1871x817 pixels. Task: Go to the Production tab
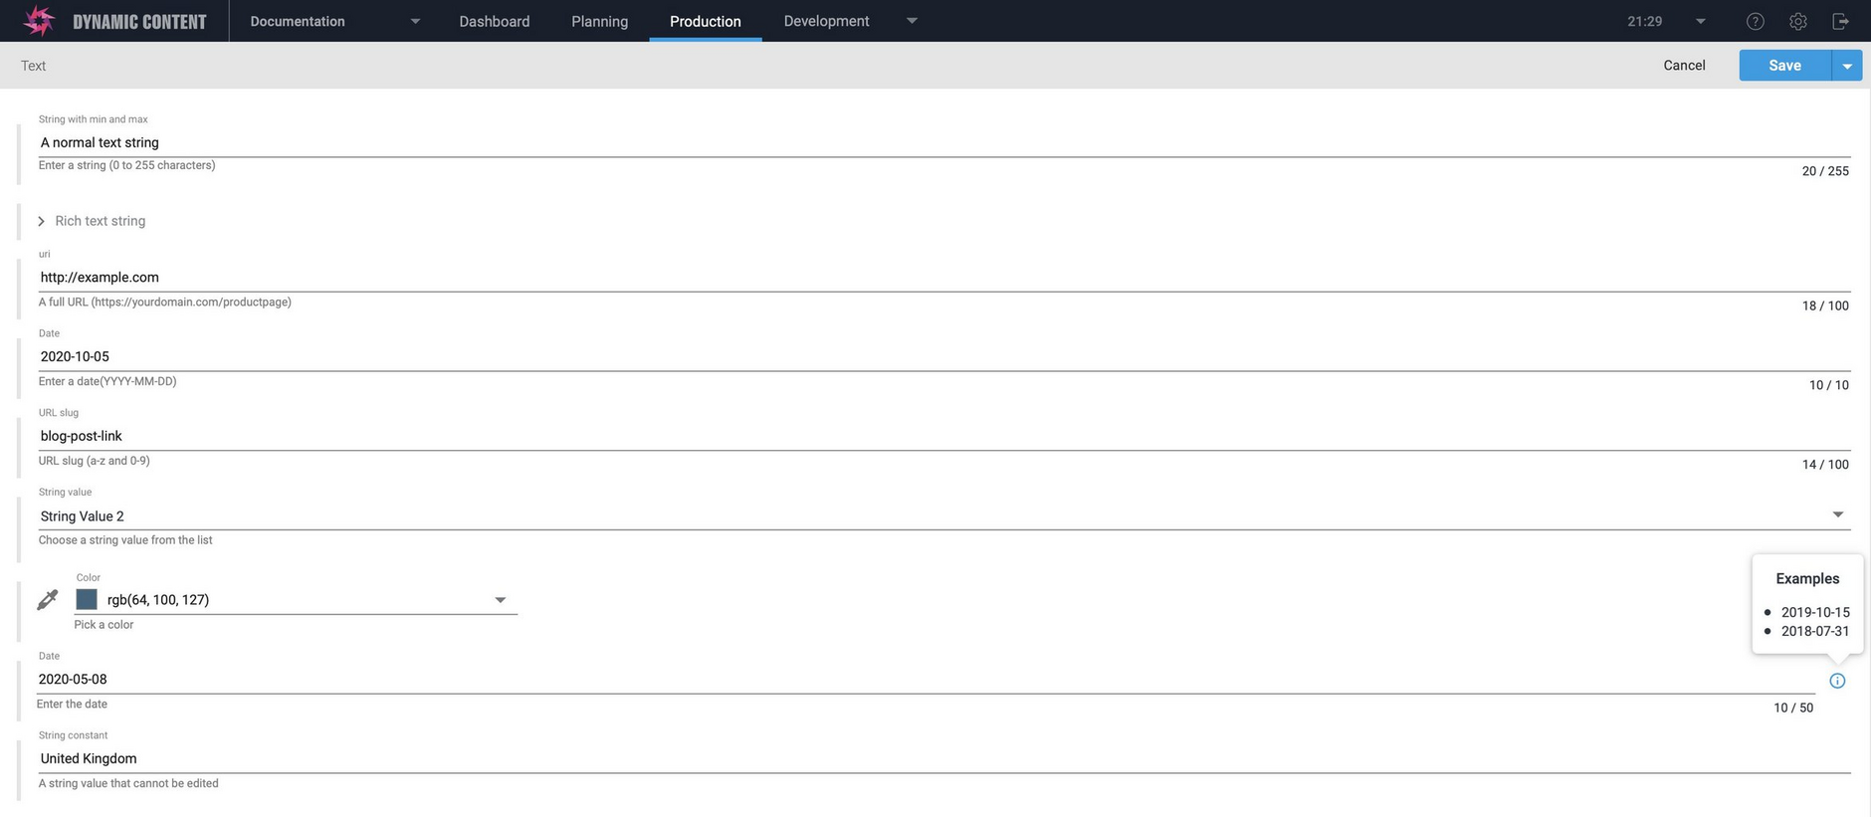[705, 21]
